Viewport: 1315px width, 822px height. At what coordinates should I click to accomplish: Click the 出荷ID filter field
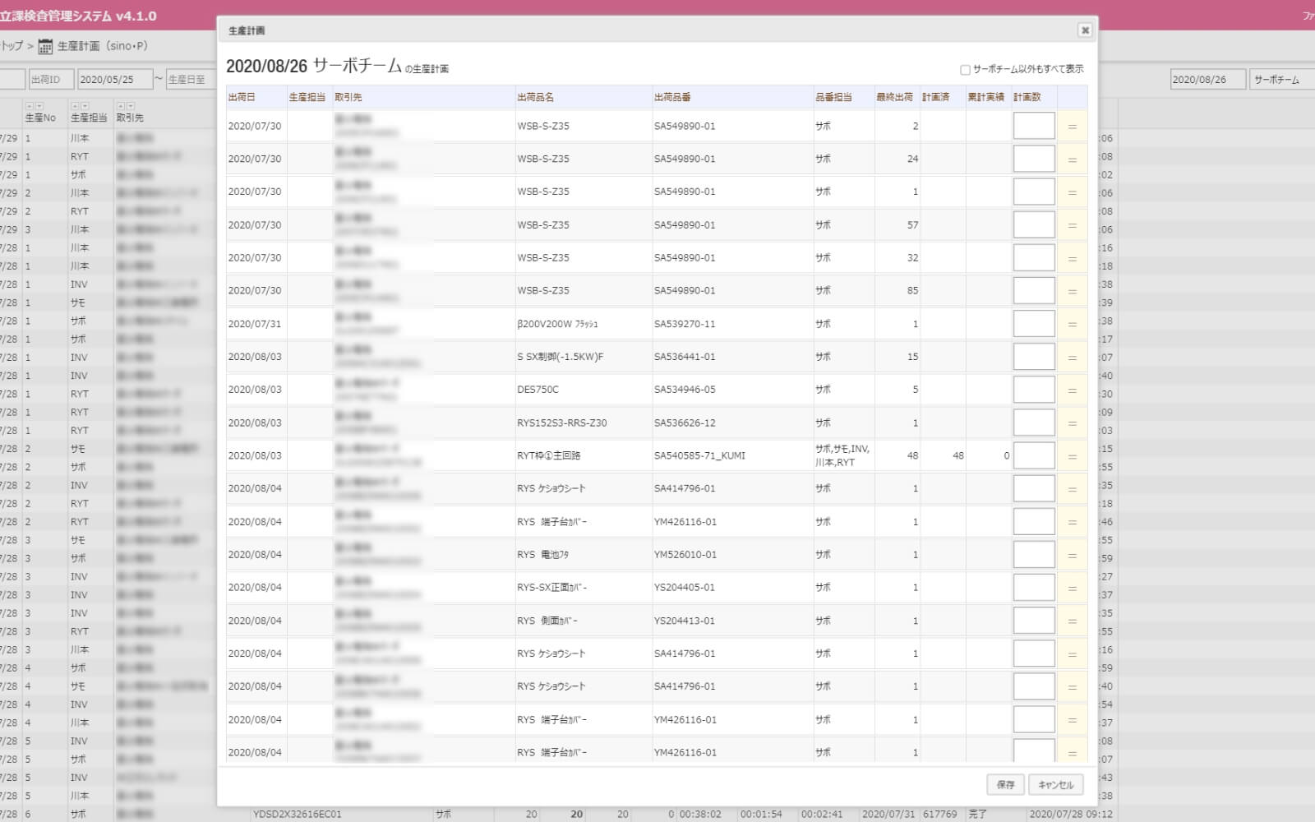(50, 80)
